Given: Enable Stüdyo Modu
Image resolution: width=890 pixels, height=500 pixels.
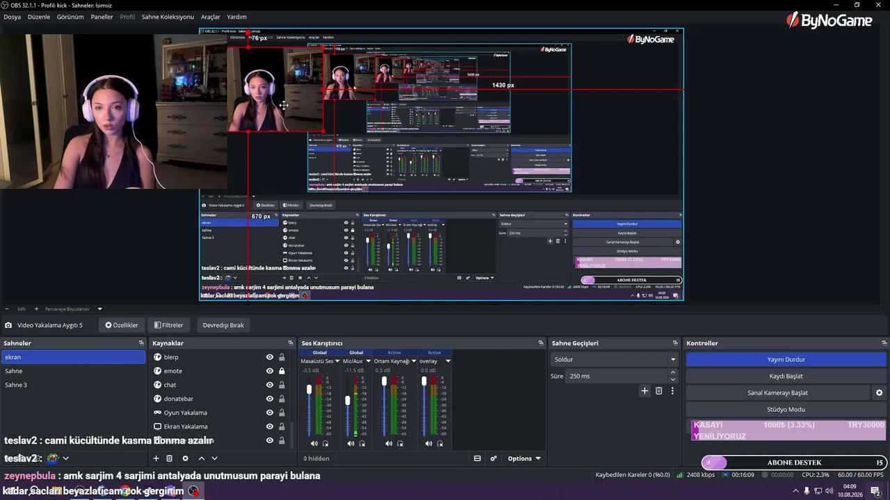Looking at the screenshot, I should pyautogui.click(x=786, y=410).
